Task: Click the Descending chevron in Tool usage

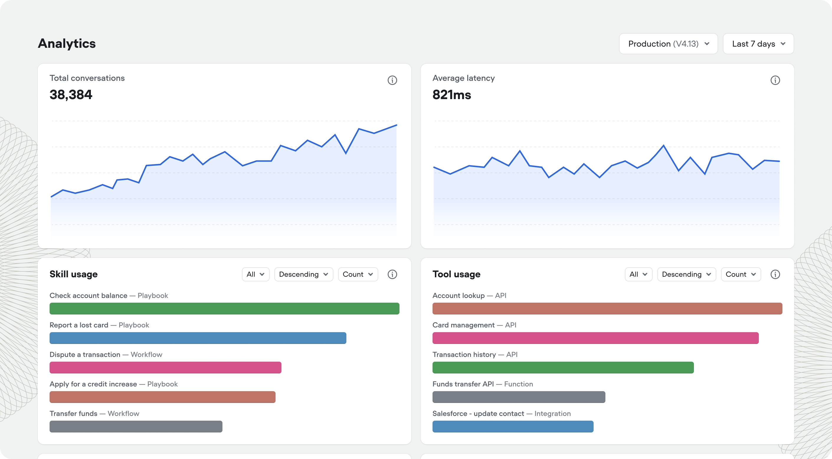Action: 709,274
